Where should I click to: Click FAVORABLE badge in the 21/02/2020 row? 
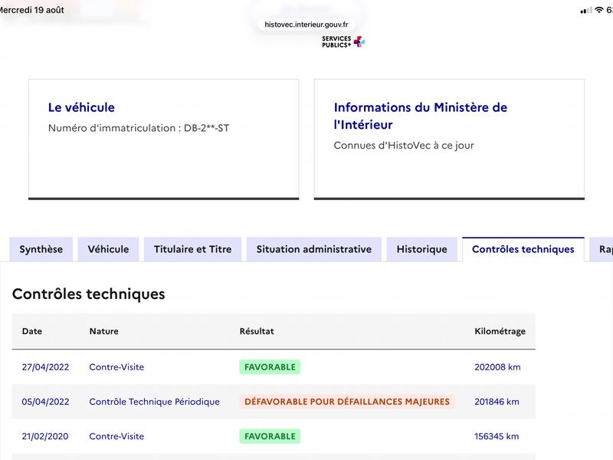(270, 436)
